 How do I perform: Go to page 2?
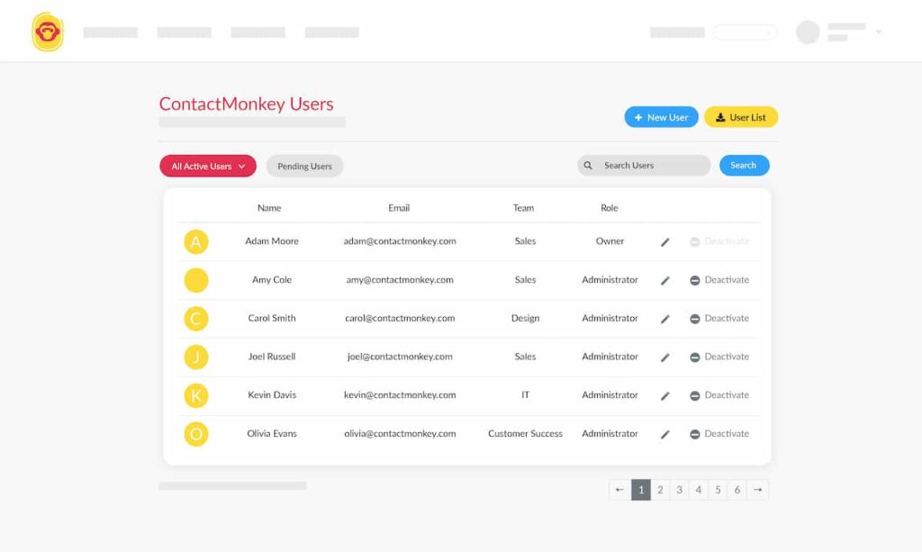click(660, 490)
